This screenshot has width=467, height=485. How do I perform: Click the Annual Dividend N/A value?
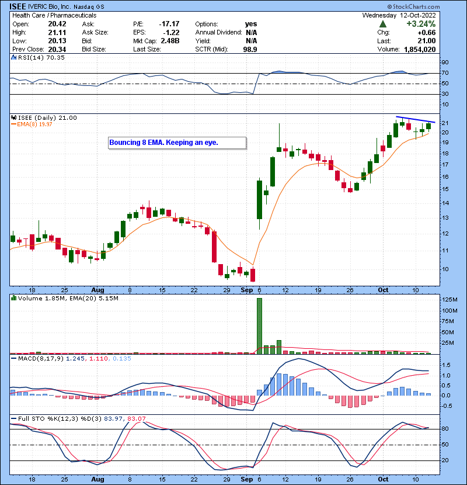(x=251, y=33)
